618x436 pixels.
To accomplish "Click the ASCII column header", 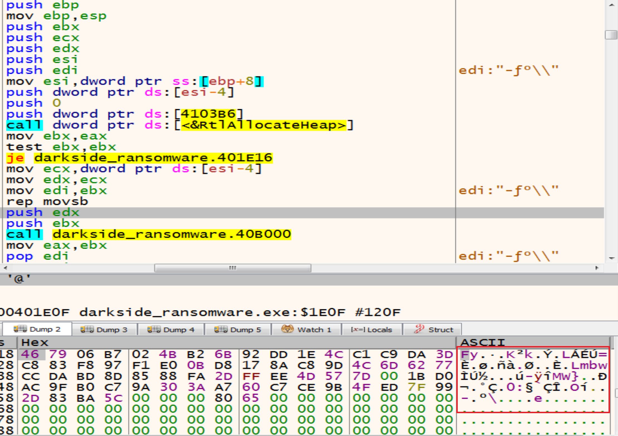I will point(482,342).
